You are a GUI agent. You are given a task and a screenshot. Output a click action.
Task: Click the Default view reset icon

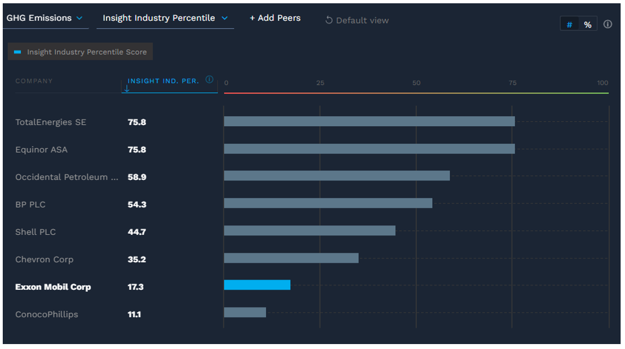(329, 20)
